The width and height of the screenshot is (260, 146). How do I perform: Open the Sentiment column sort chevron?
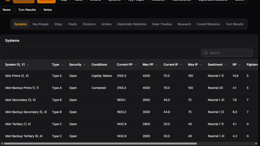pyautogui.click(x=225, y=65)
